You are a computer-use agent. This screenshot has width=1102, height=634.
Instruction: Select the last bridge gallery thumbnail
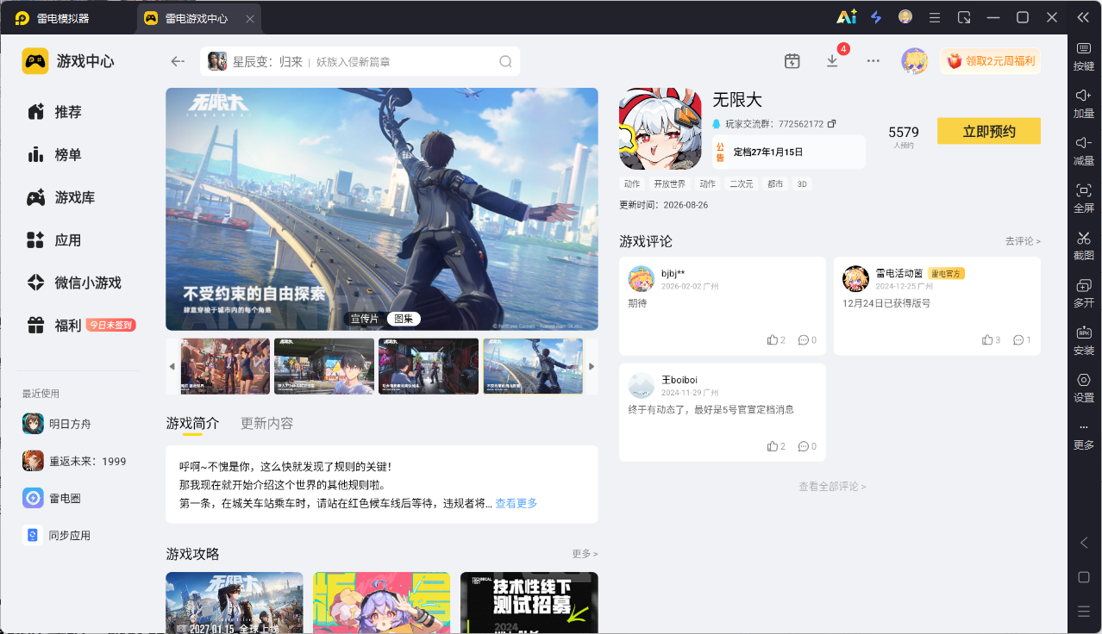click(x=533, y=366)
